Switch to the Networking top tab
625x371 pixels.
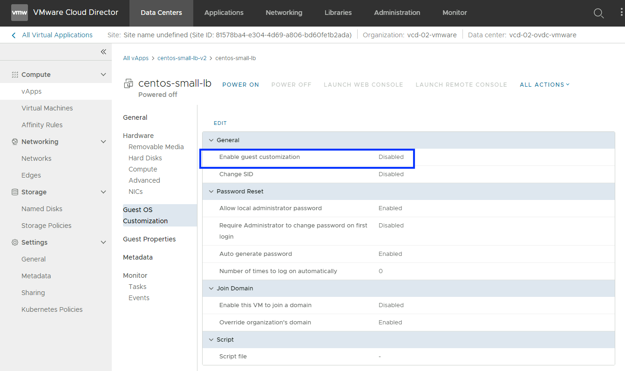click(284, 13)
